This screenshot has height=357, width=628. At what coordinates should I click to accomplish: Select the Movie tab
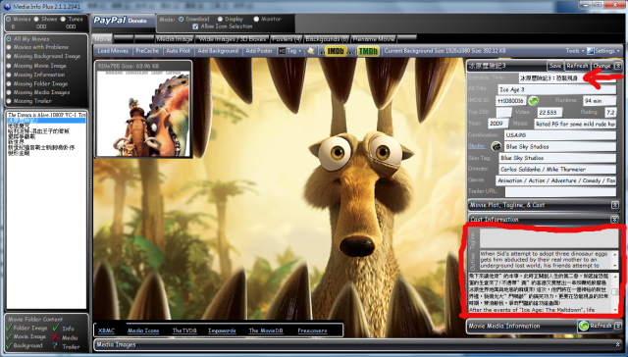click(x=102, y=39)
